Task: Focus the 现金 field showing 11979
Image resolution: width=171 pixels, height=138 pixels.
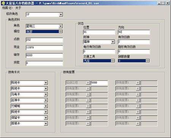Action: pyautogui.click(x=44, y=48)
